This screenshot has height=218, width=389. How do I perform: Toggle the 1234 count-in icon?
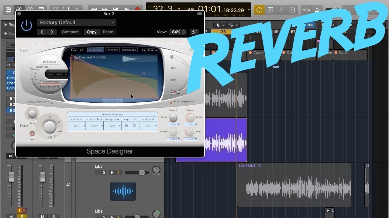[306, 10]
